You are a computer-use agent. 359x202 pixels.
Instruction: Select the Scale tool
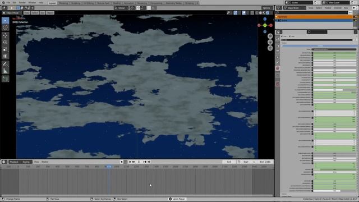(x=5, y=49)
